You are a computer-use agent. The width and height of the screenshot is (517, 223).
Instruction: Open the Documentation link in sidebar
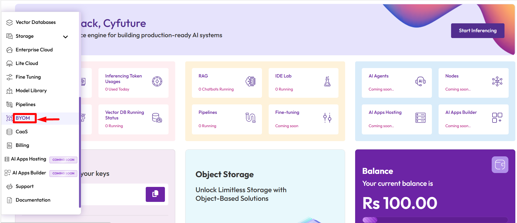(x=33, y=200)
